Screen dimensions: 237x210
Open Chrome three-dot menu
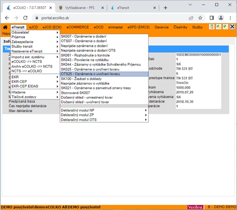230,18
